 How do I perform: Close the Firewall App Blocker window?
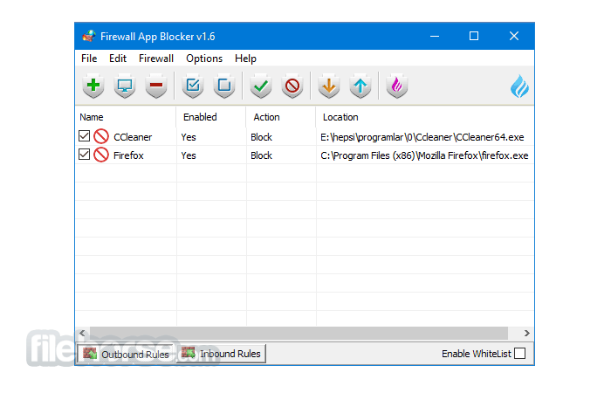click(x=514, y=37)
